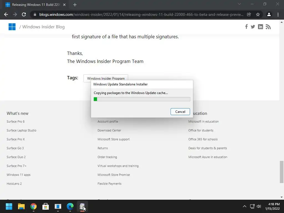The image size is (284, 213).
Task: Bookmark this page with the star icon
Action: pos(258,14)
